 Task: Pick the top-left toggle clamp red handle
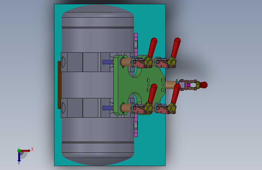(x=153, y=47)
